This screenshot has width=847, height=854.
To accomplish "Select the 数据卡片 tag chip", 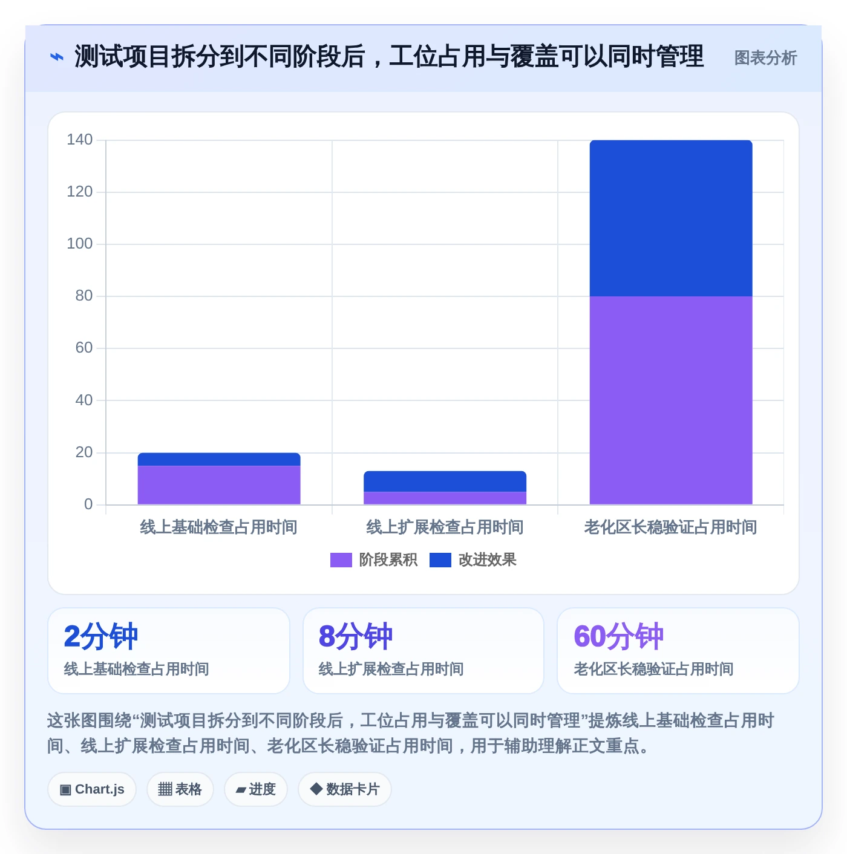I will tap(345, 789).
